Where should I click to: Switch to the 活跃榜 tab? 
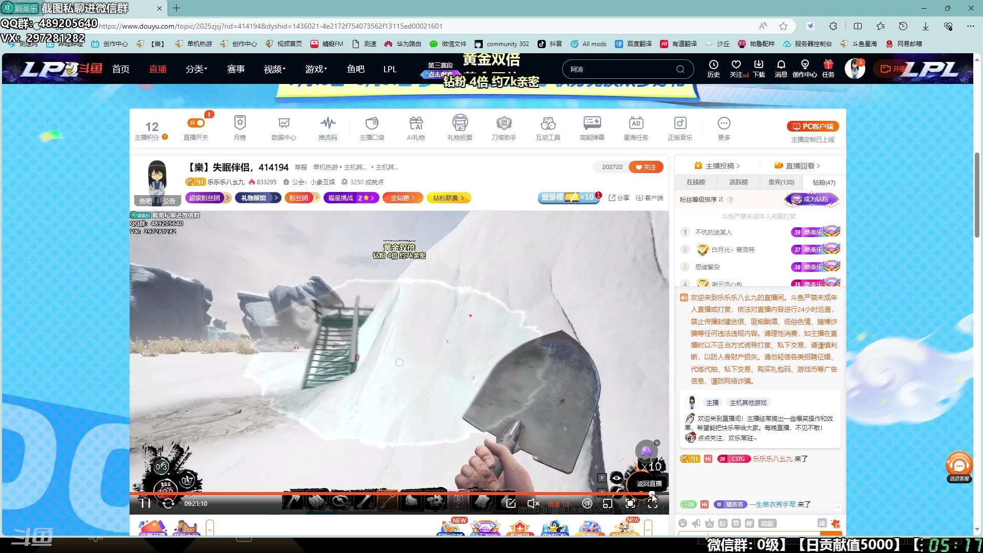738,182
